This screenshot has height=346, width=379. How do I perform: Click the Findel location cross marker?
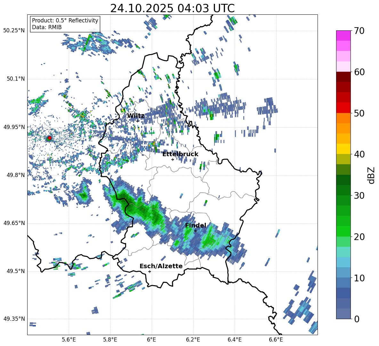click(x=195, y=231)
